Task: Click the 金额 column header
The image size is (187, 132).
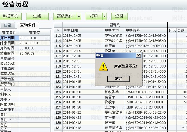Action: [181, 30]
